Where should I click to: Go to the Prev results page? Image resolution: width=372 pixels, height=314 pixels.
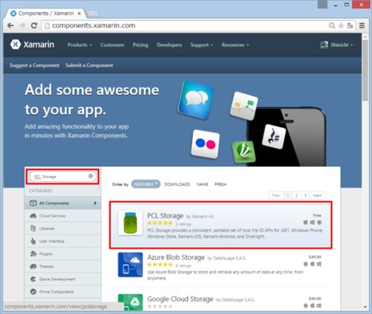pyautogui.click(x=276, y=195)
